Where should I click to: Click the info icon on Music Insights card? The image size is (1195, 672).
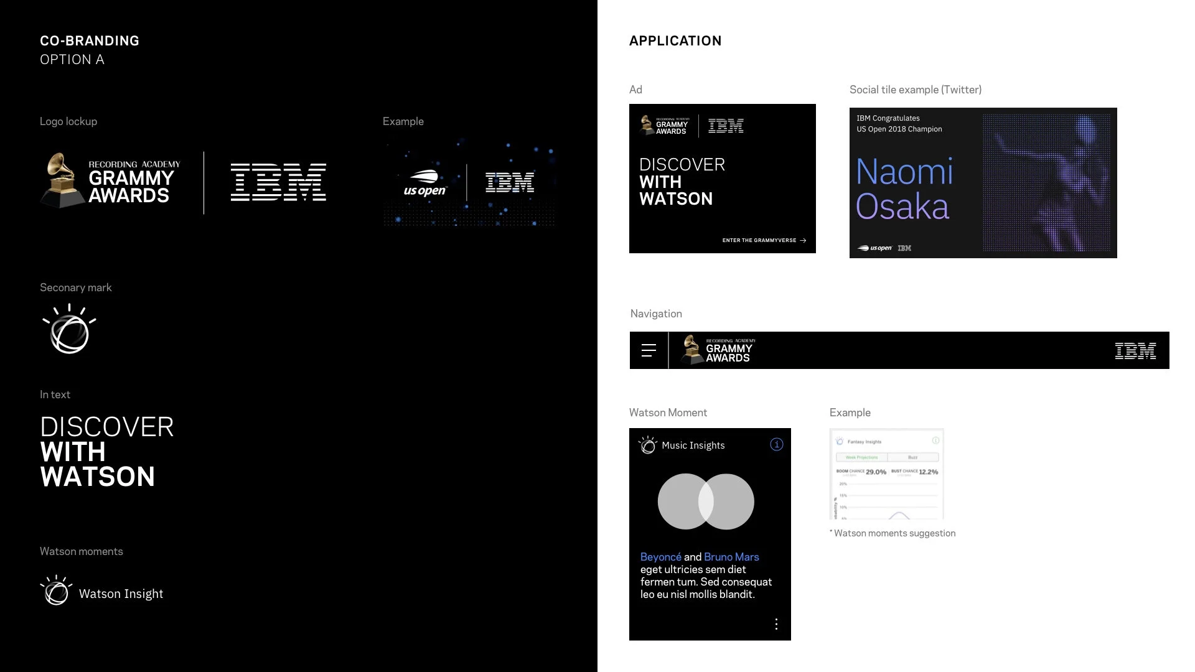[776, 444]
